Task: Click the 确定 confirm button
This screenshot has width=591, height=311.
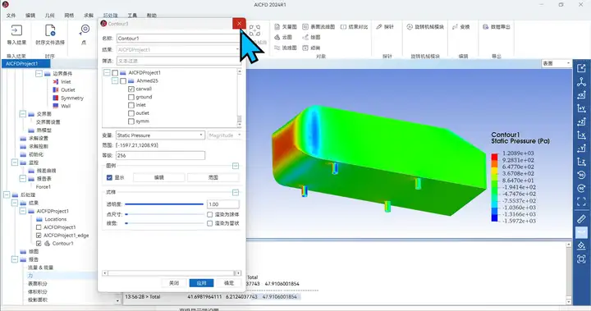Action: click(229, 283)
